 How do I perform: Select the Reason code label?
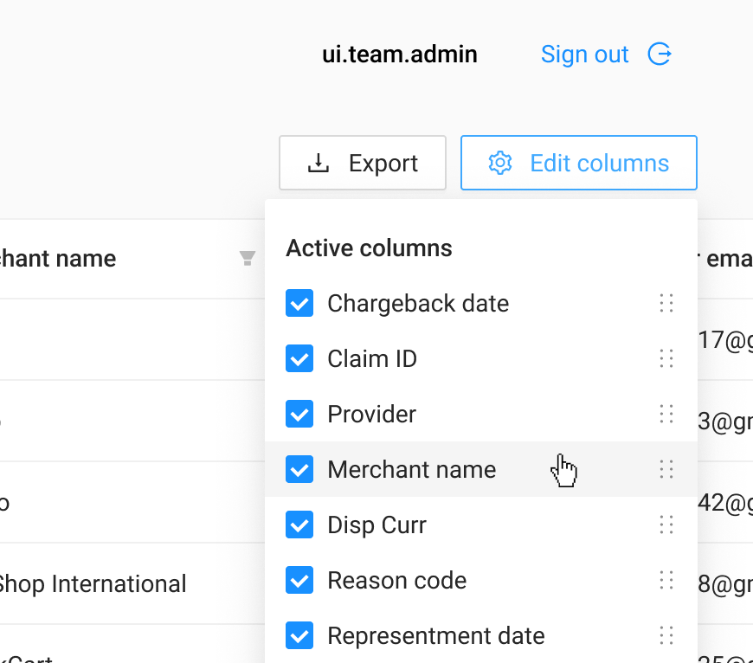pos(397,580)
